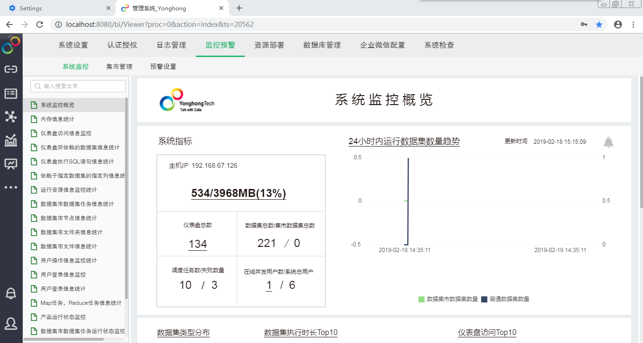Click the gray alert bell near update time
643x343 pixels.
(609, 142)
